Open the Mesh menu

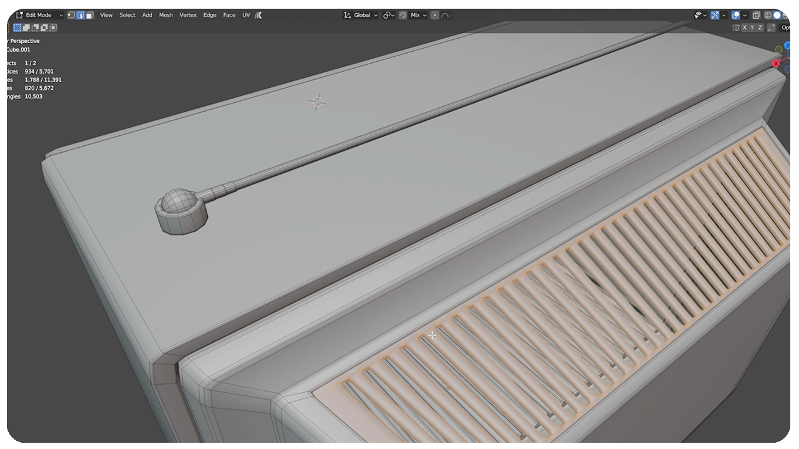[166, 15]
